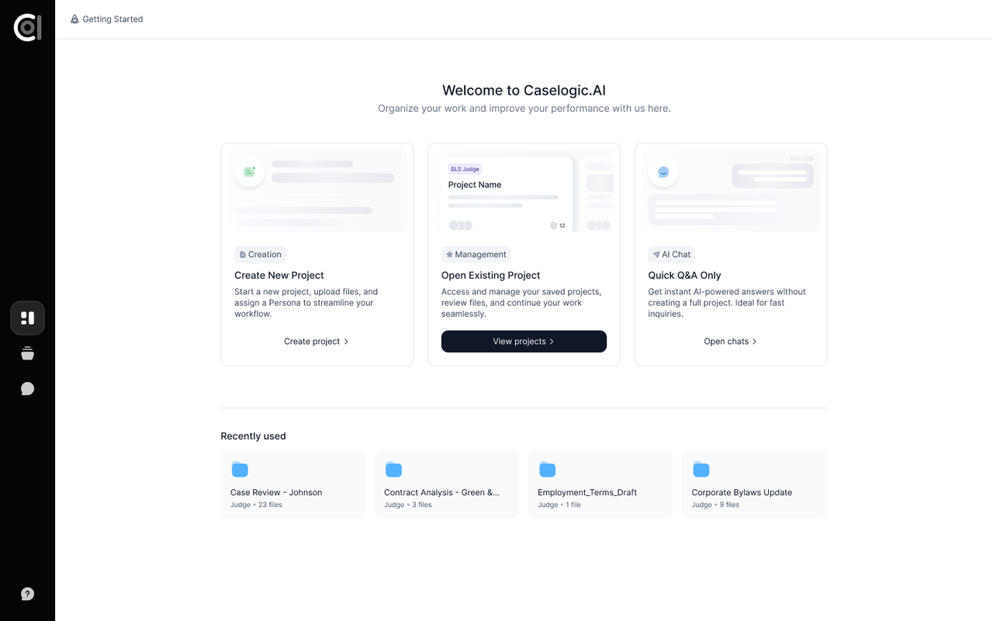This screenshot has width=993, height=621.
Task: Click the 'Judge • 3 files' caption
Action: click(408, 505)
